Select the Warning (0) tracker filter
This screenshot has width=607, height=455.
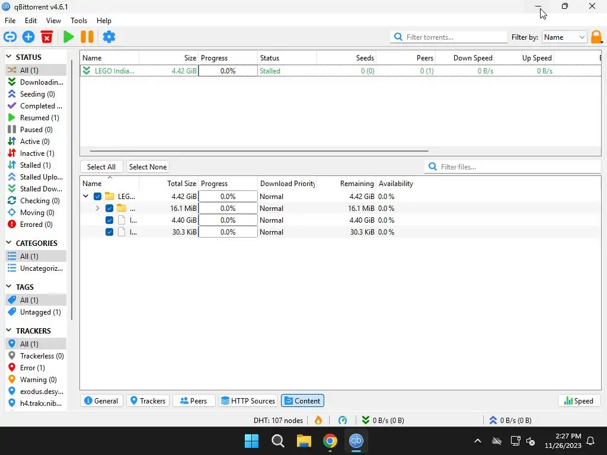coord(36,380)
